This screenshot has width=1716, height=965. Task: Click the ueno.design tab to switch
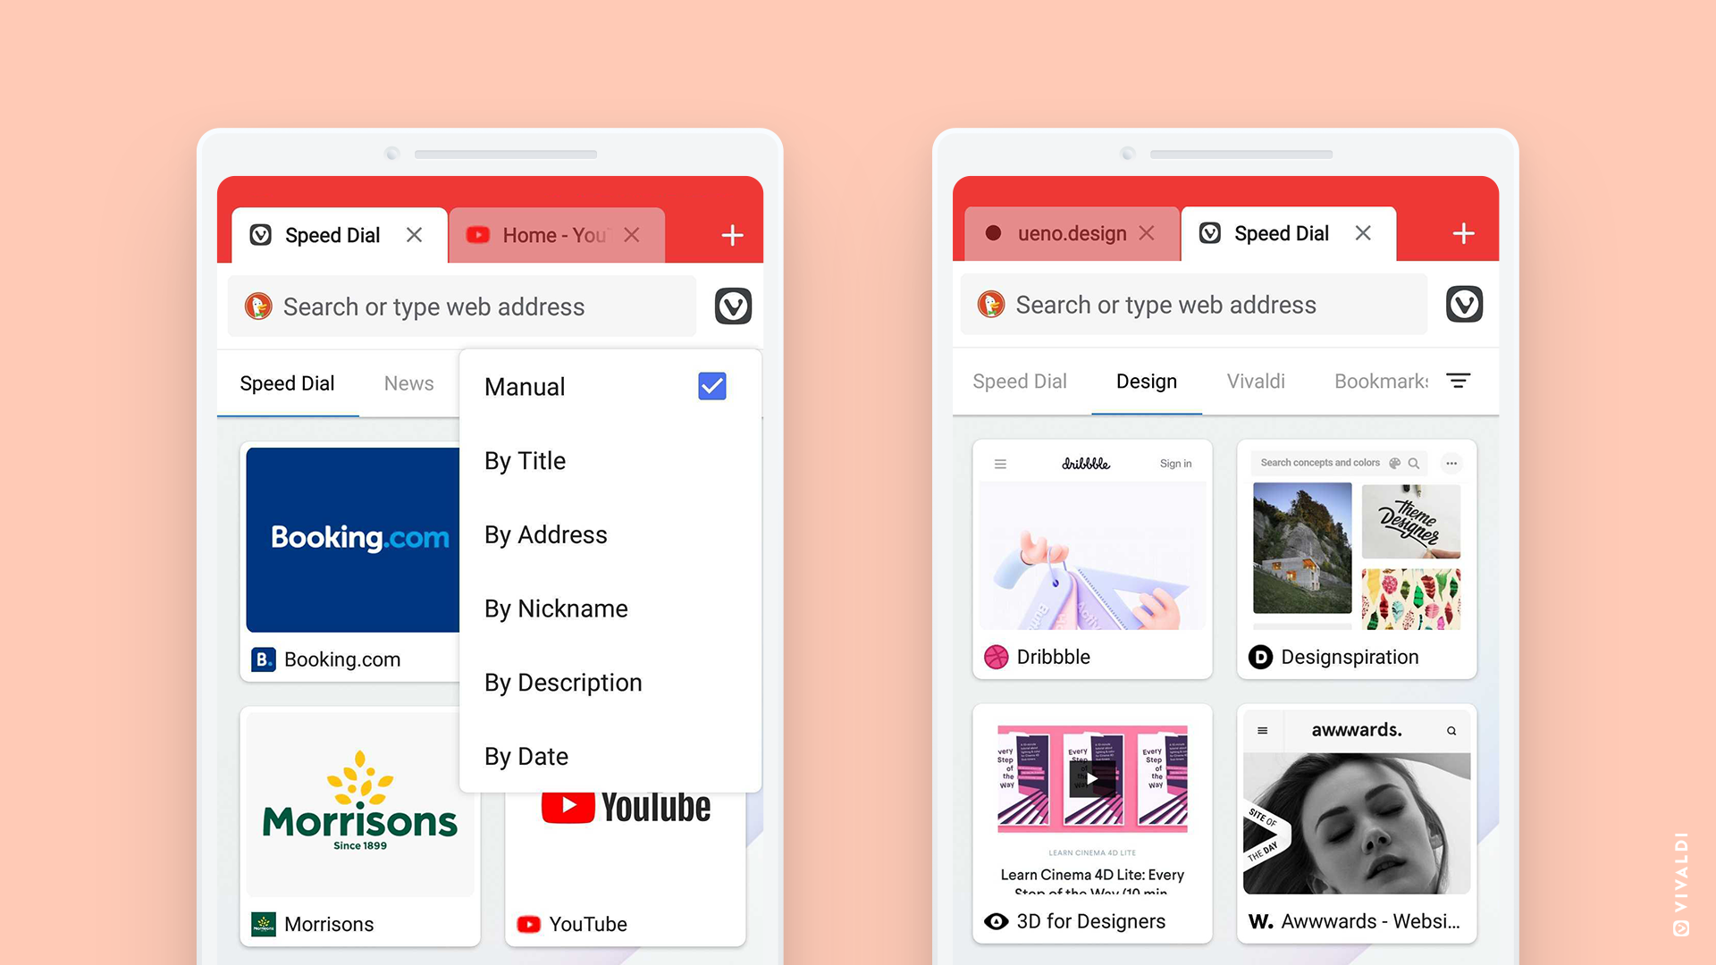[x=1061, y=233]
